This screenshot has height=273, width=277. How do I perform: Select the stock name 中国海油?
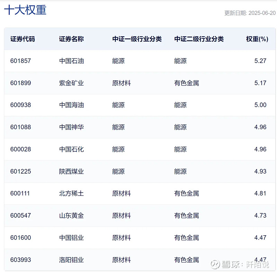click(x=71, y=105)
